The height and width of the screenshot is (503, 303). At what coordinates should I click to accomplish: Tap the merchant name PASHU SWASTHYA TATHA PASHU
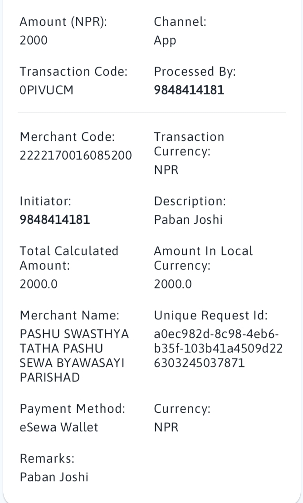(x=74, y=341)
